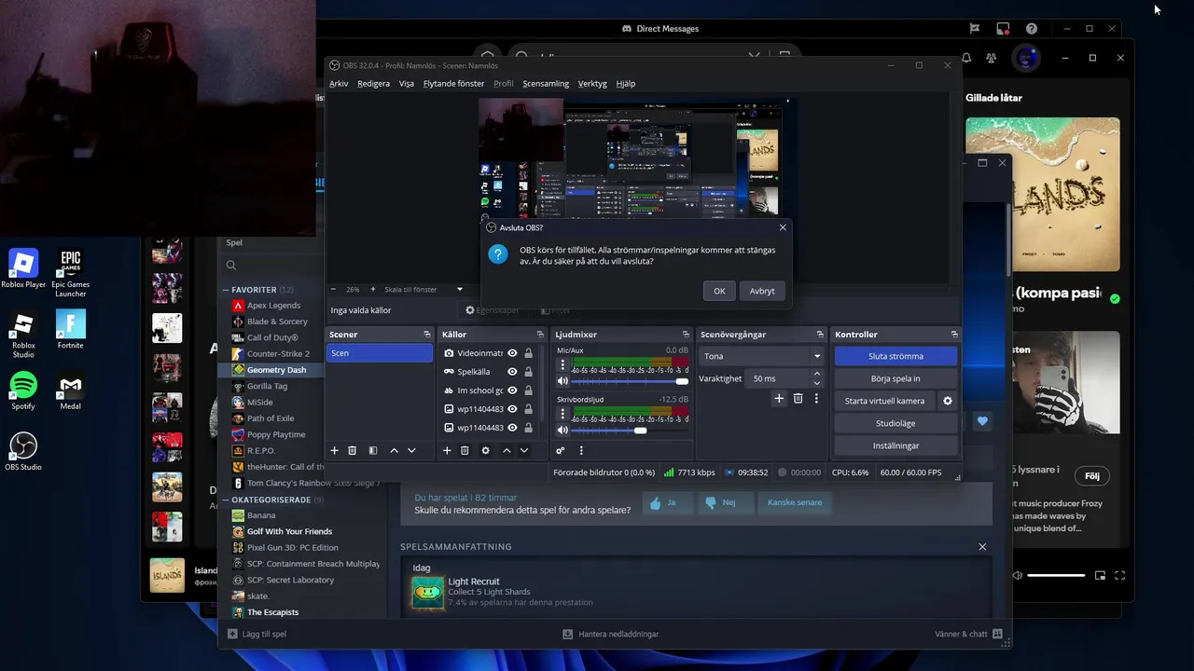1194x671 pixels.
Task: Open the Verktyg menu
Action: point(592,83)
